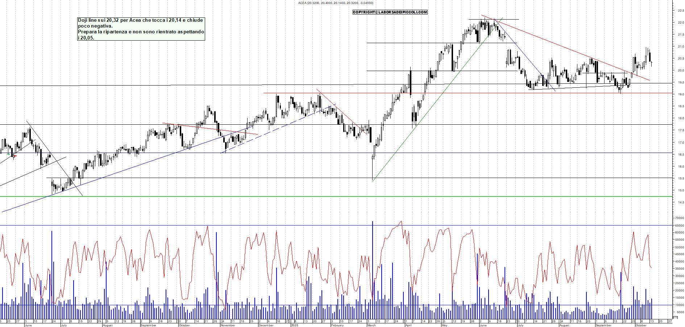Screen dimensions: 685x327
Task: Click the March label on time axis
Action: coord(371,325)
